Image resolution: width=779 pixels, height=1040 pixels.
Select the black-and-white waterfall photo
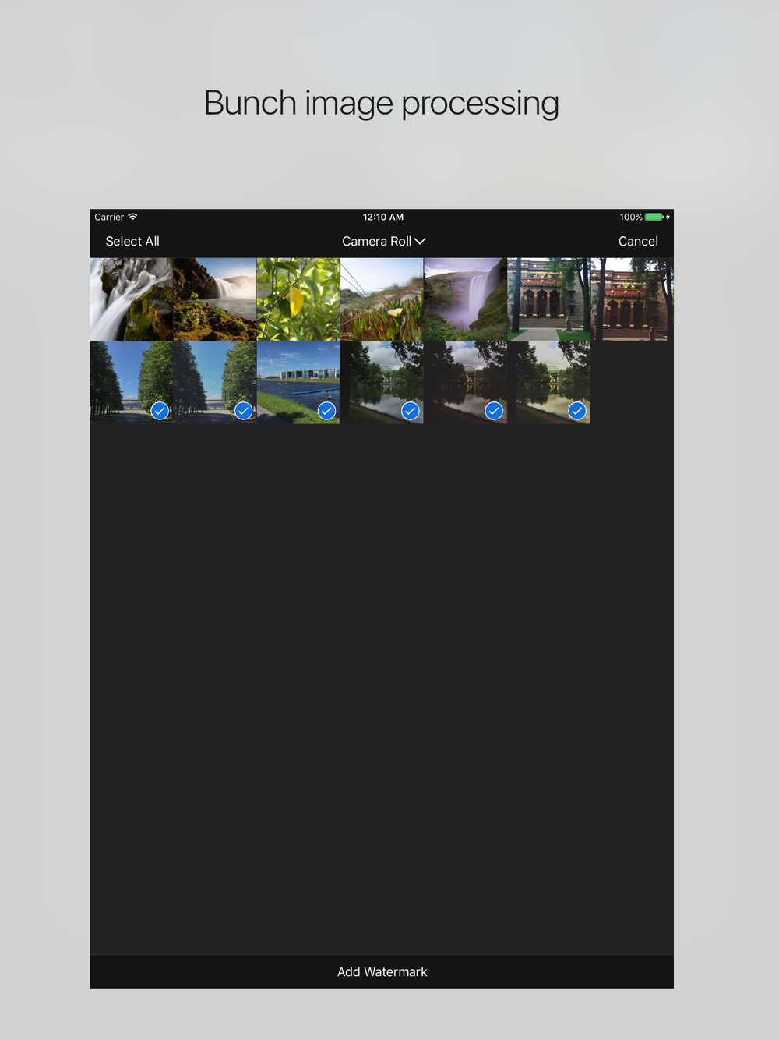(131, 299)
